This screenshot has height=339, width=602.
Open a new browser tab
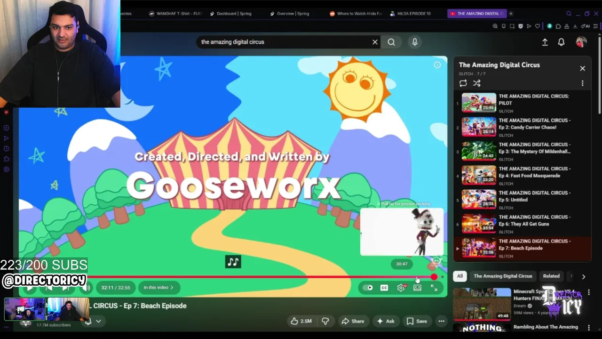(x=511, y=14)
